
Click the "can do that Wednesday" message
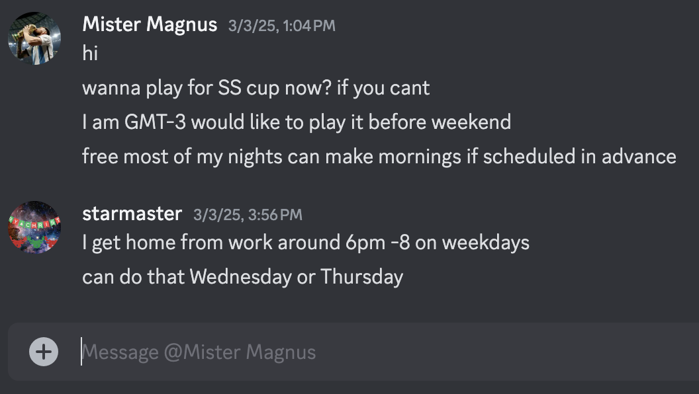tap(242, 277)
